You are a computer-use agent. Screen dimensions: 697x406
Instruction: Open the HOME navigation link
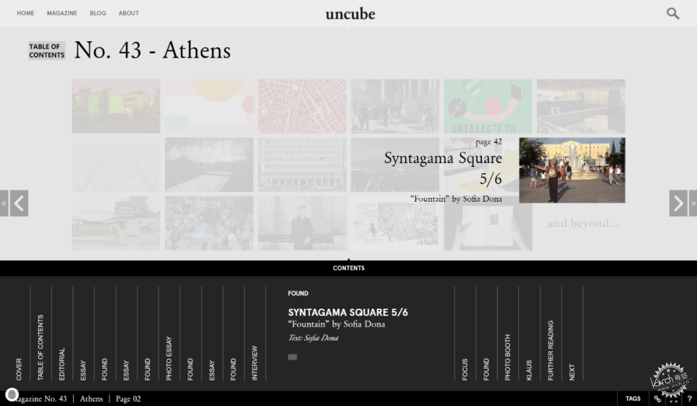[25, 14]
